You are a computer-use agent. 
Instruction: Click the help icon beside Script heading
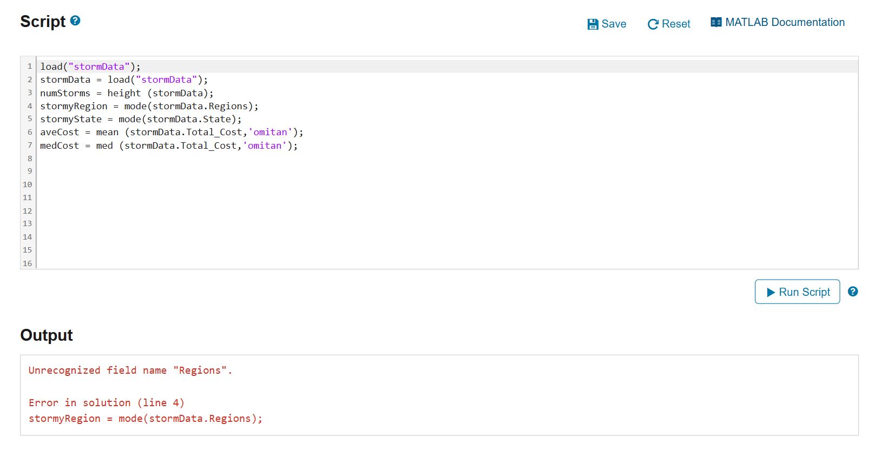[x=76, y=21]
